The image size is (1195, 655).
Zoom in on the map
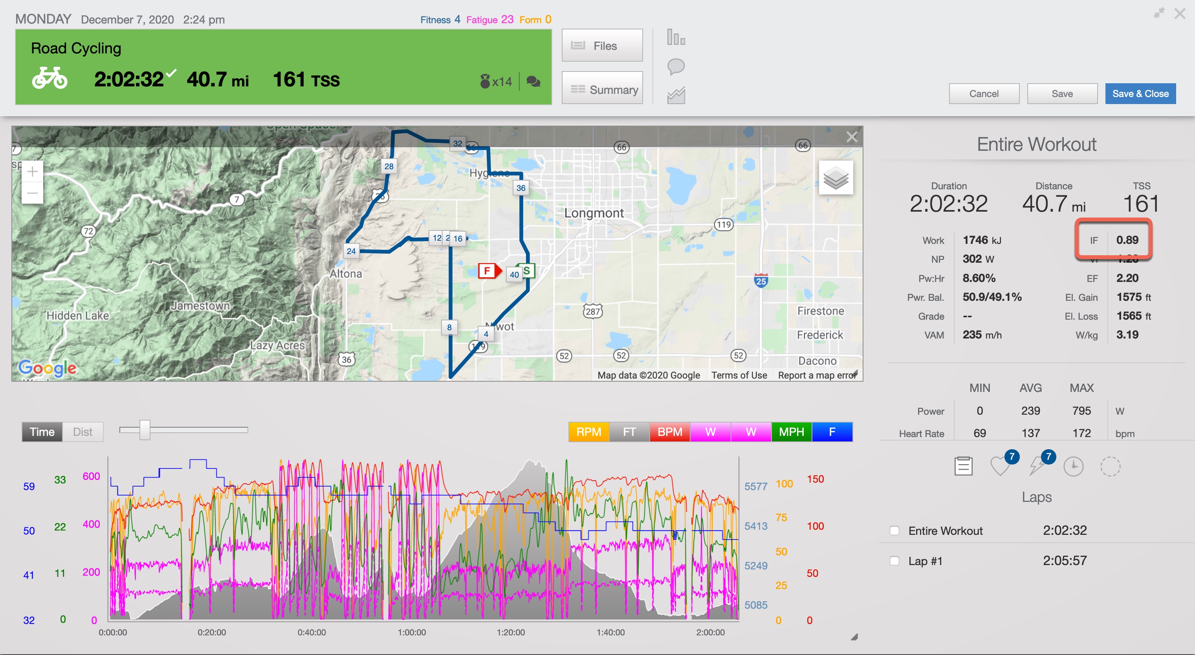33,172
